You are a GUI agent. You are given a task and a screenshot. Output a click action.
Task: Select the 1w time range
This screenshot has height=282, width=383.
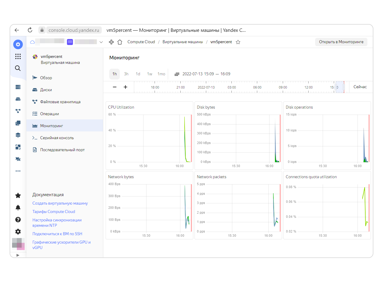[149, 74]
